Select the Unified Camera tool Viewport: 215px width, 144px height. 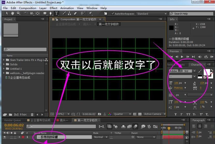[x=32, y=13]
